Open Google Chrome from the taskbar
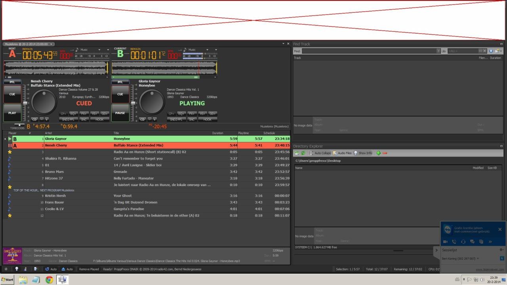 coord(49,279)
